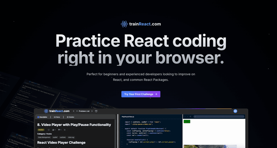Click the trainReact.com logo in the preview header
Image resolution: width=277 pixels, height=148 pixels.
57,111
